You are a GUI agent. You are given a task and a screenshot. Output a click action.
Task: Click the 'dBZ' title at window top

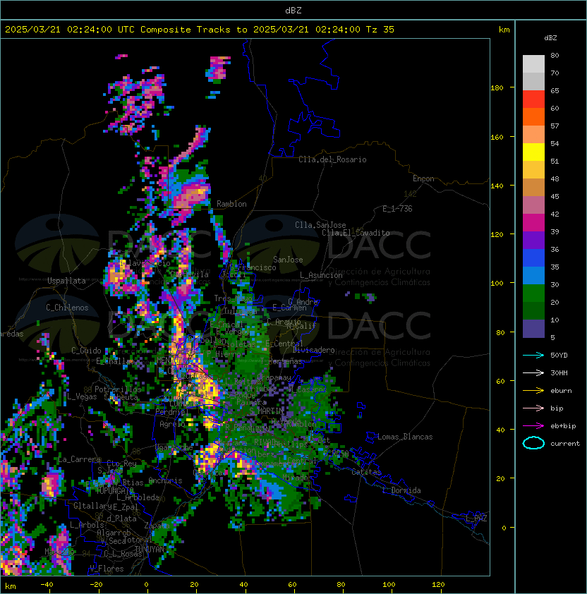click(293, 10)
